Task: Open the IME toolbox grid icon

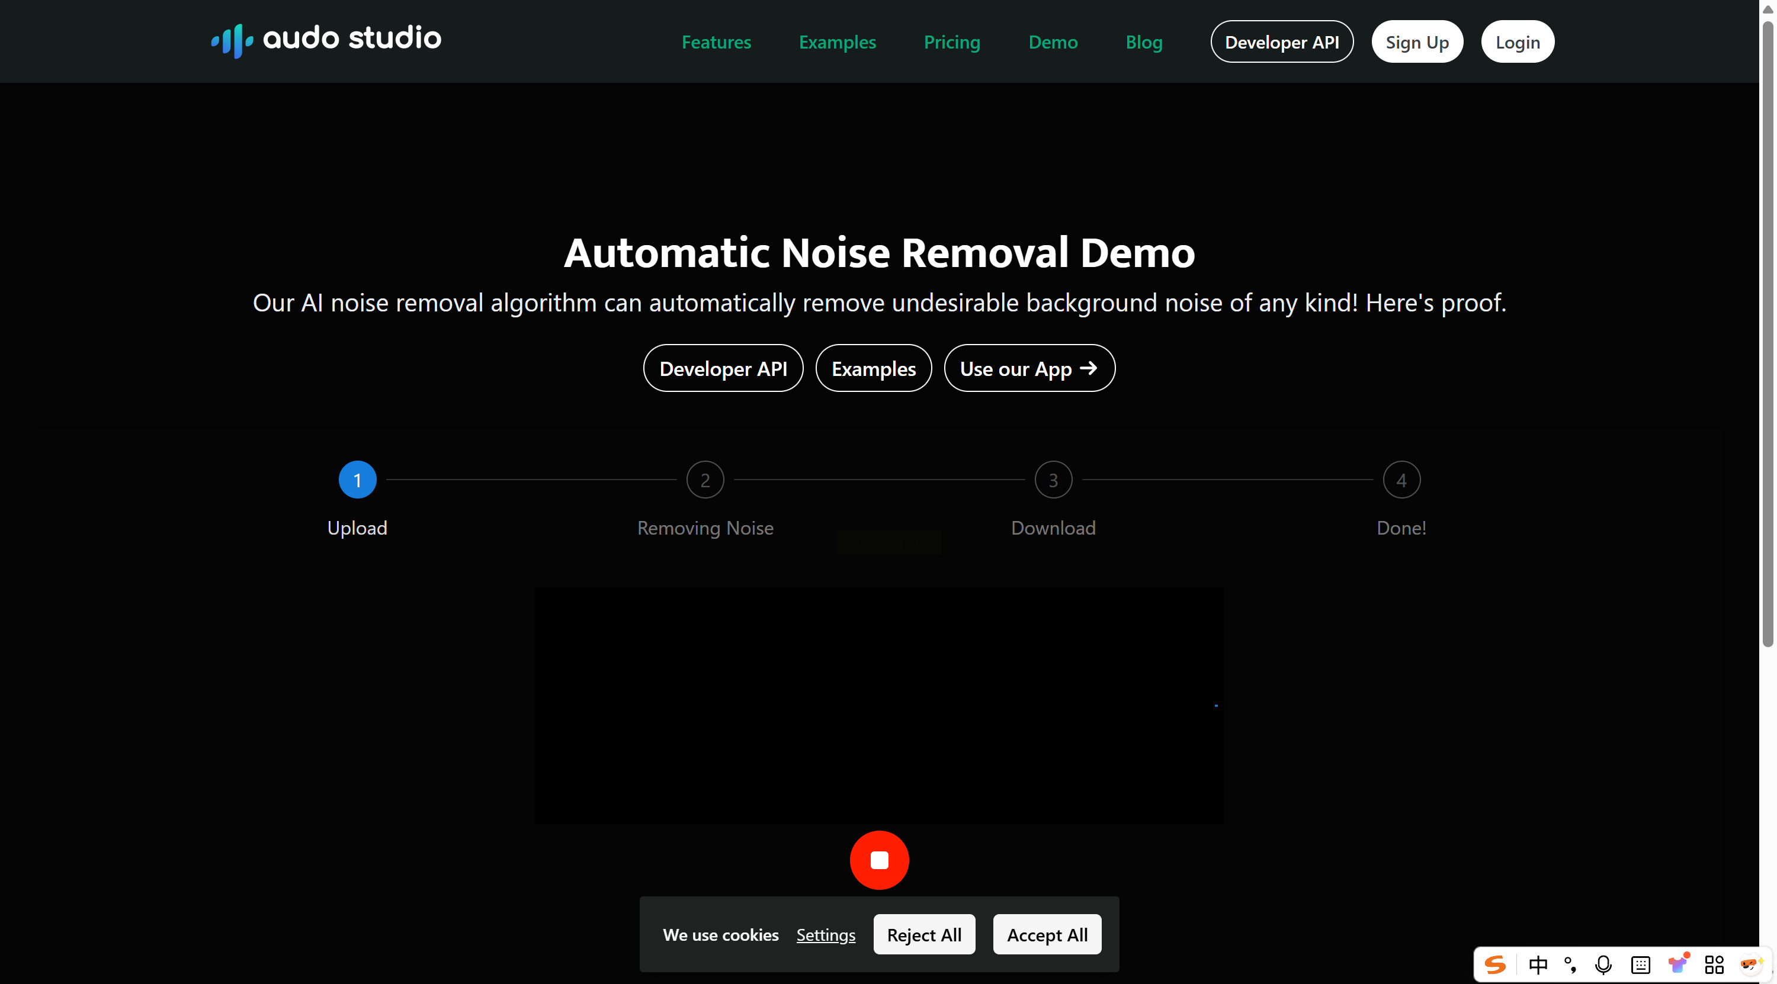Action: 1714,964
